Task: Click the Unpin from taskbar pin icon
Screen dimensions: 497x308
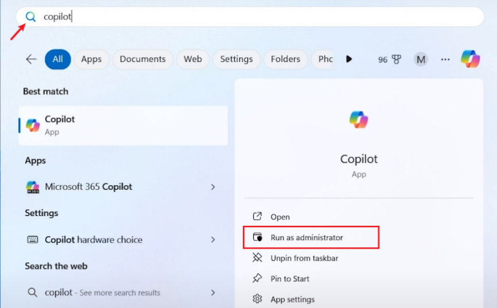Action: coord(258,258)
